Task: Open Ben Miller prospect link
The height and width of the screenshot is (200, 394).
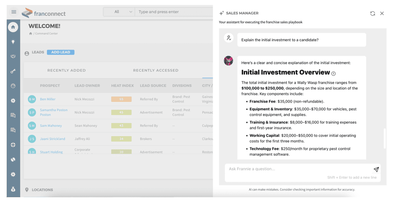Action: [x=48, y=99]
